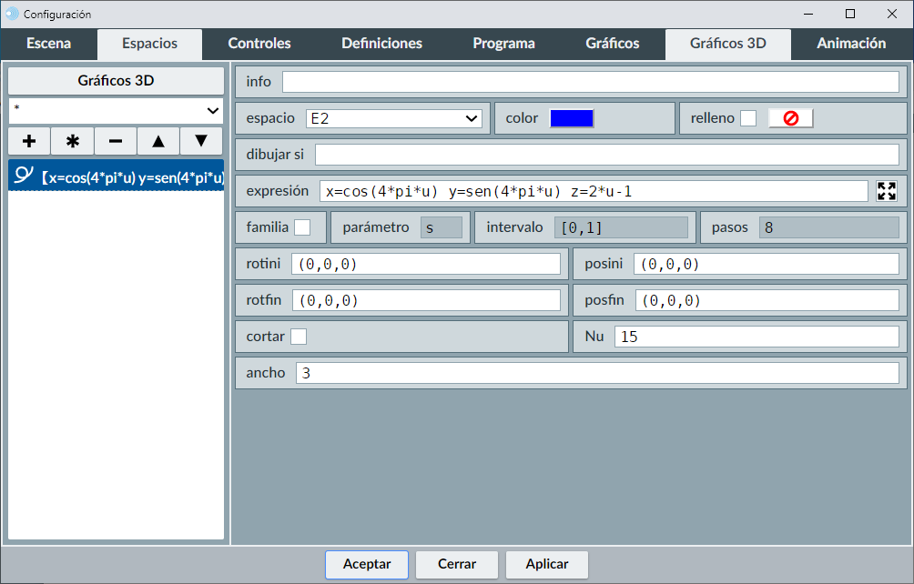Viewport: 914px width, 584px height.
Task: Click the plus icon to add a graphic
Action: [x=29, y=142]
